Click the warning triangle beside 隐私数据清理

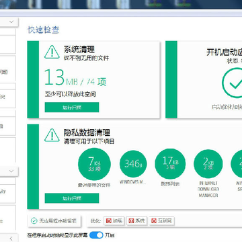pos(52,135)
